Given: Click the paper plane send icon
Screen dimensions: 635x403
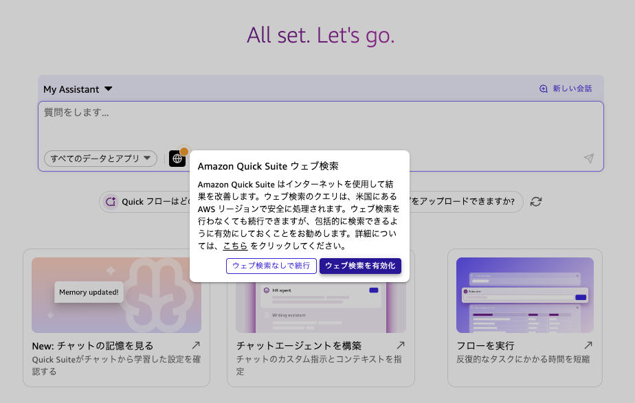Looking at the screenshot, I should pyautogui.click(x=590, y=158).
